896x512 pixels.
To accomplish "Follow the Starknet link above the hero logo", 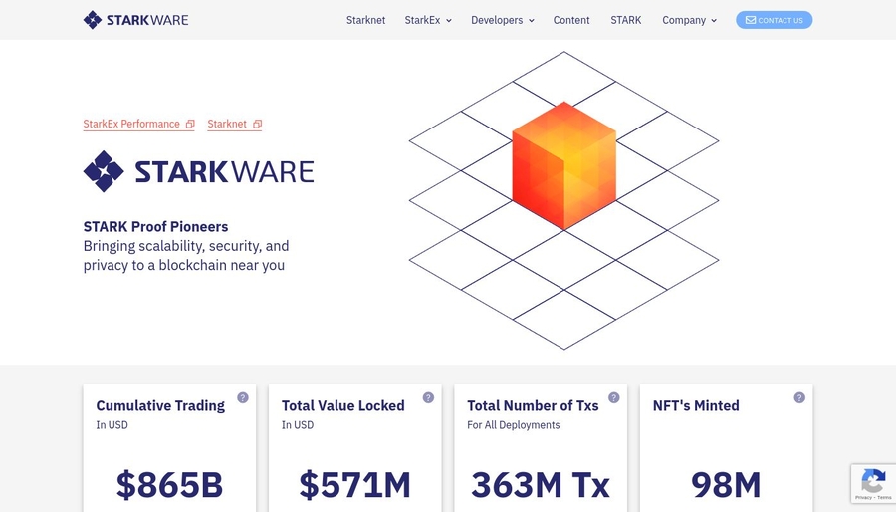I will click(227, 125).
